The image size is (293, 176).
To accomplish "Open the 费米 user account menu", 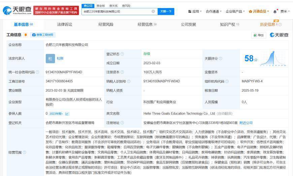I will pos(285,11).
